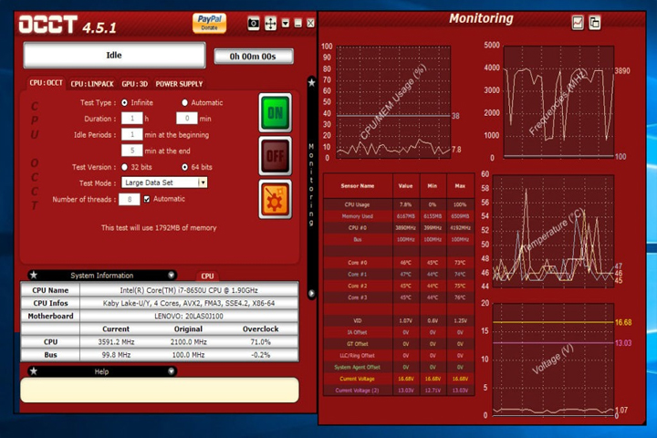Image resolution: width=657 pixels, height=438 pixels.
Task: Click the dark red OFF stop button
Action: point(275,156)
